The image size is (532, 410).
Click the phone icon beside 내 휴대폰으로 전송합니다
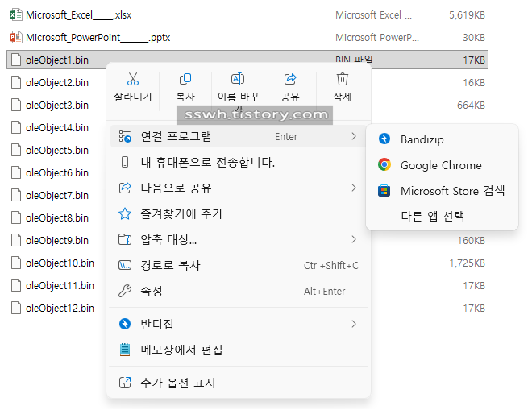pyautogui.click(x=125, y=162)
